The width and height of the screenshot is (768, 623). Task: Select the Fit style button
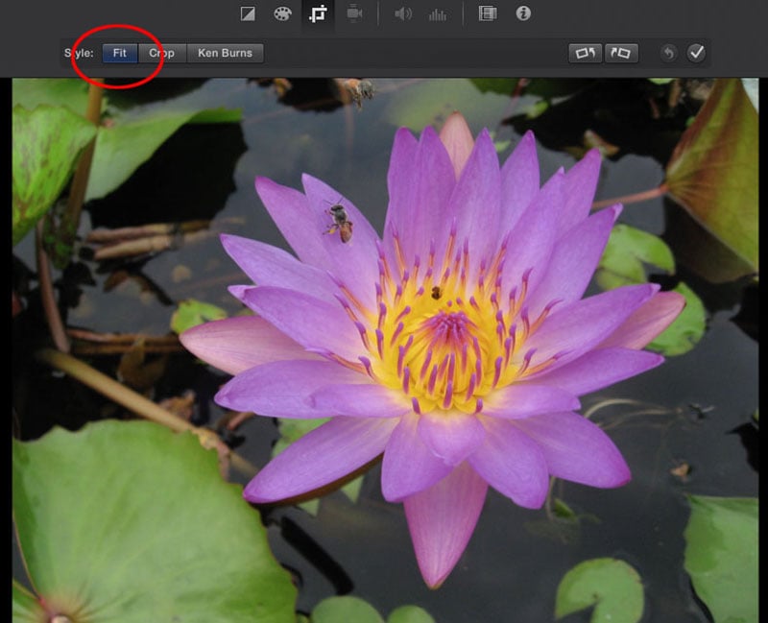point(120,53)
